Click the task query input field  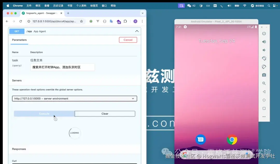point(62,67)
